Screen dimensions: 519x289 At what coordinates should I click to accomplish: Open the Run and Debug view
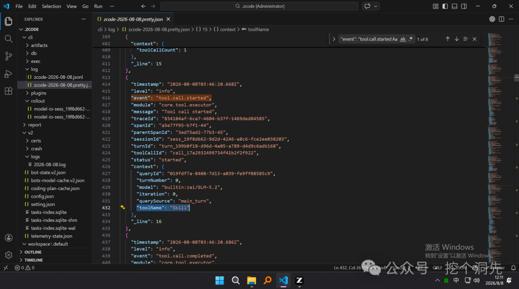click(9, 73)
